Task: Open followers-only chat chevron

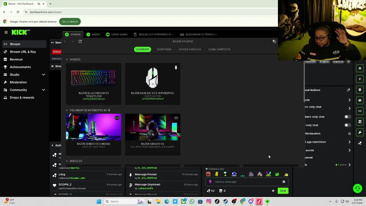Action: (x=349, y=108)
